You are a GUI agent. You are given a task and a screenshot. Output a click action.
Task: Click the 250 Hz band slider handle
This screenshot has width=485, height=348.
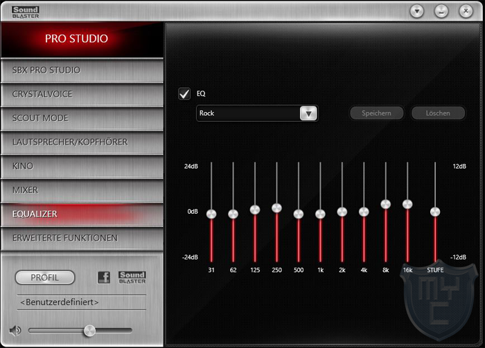pyautogui.click(x=276, y=208)
